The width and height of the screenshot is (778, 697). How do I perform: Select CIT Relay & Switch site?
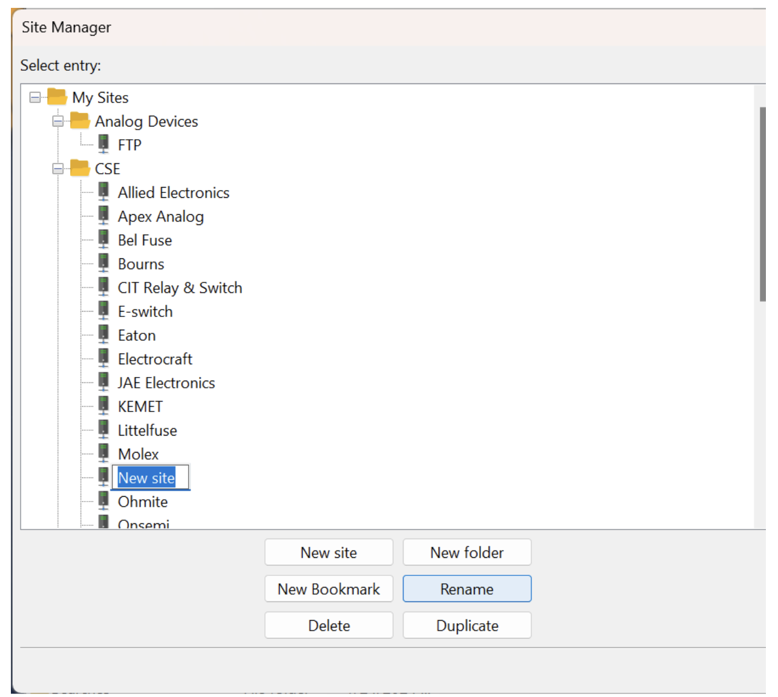click(180, 288)
